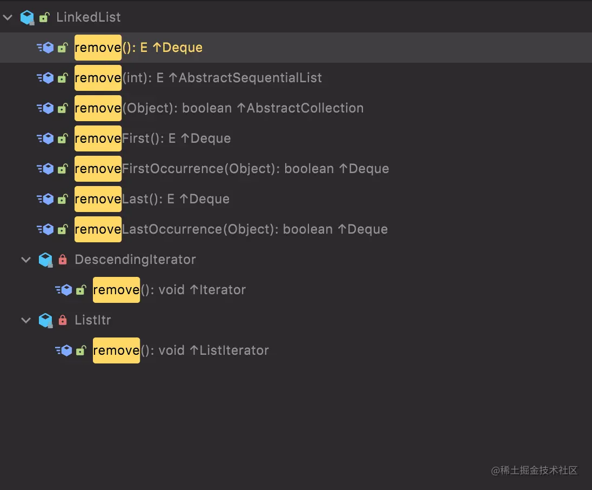Click the method icon beside removeLastOccurrence
This screenshot has height=490, width=592.
[x=45, y=229]
